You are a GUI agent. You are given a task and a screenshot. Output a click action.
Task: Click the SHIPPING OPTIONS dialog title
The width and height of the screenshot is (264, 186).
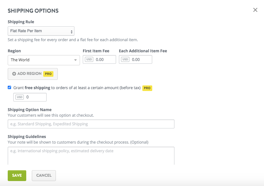(33, 11)
